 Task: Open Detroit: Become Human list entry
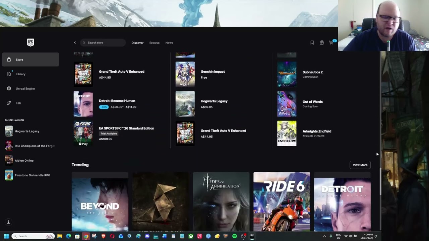pyautogui.click(x=120, y=104)
